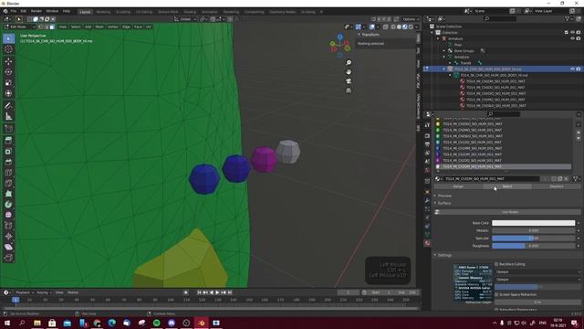Switch to face select mode
The image size is (584, 329).
(x=52, y=27)
